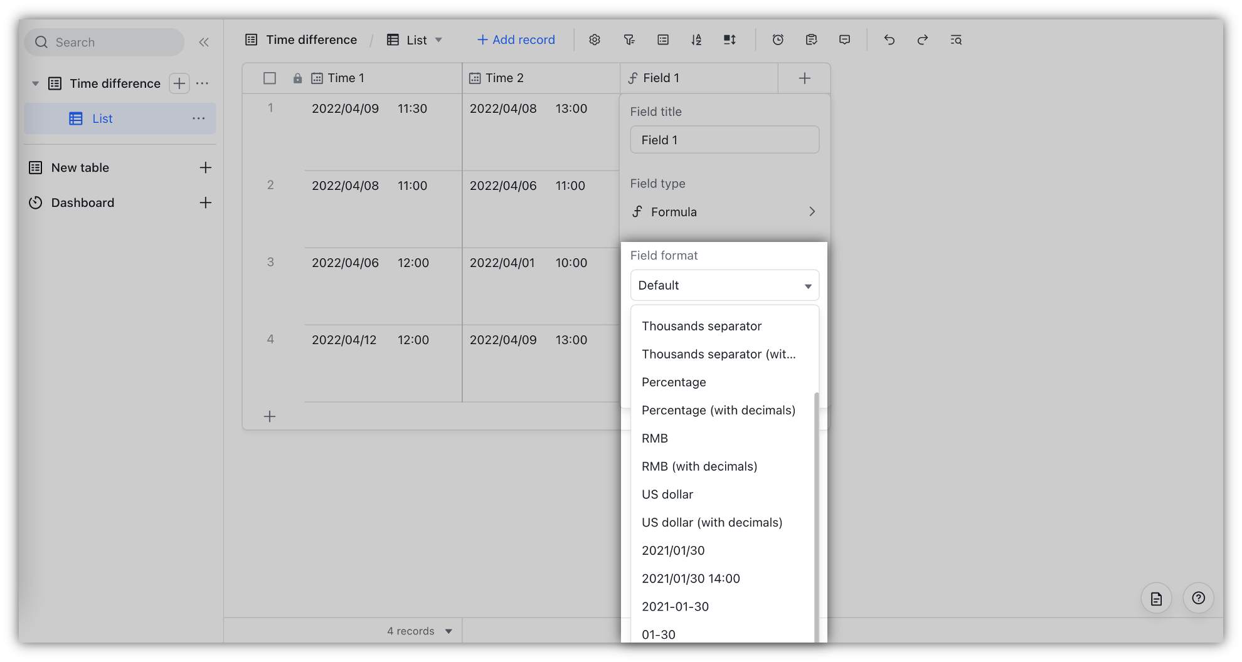
Task: Open the comments icon in toolbar
Action: (x=845, y=40)
